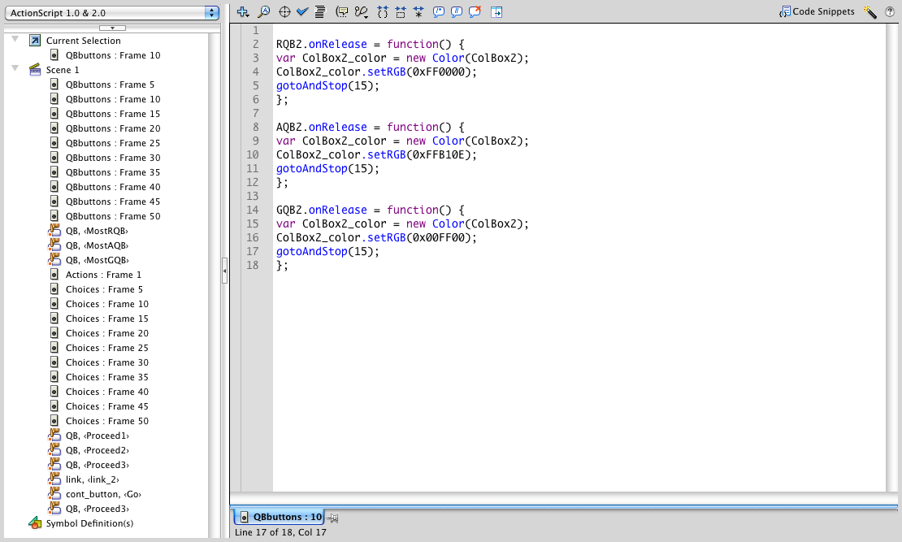Insert a target path using the crosshair icon
The image size is (902, 542).
[284, 11]
